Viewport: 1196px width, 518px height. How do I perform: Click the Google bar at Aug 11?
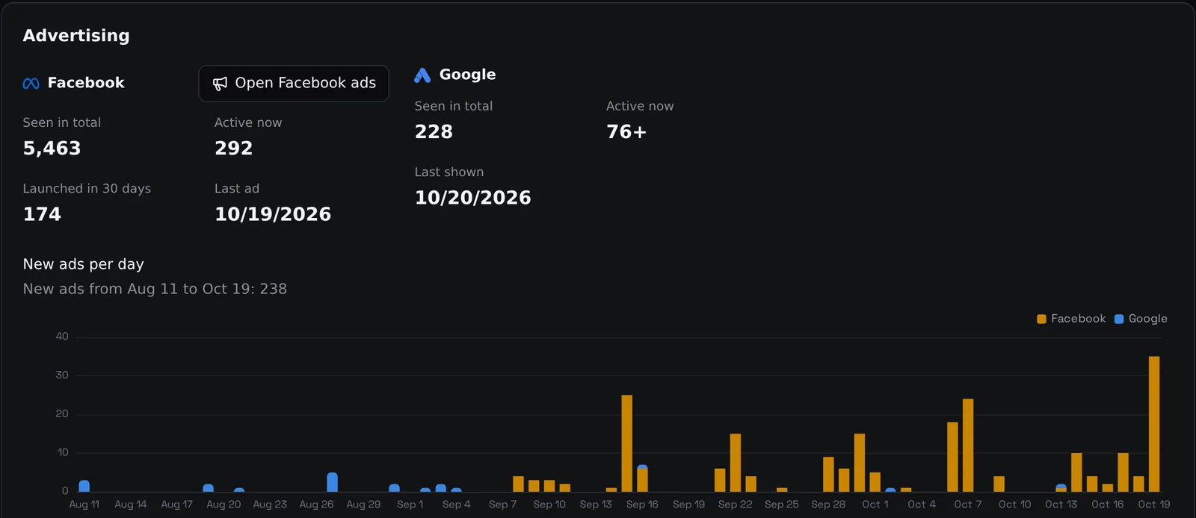click(x=84, y=486)
